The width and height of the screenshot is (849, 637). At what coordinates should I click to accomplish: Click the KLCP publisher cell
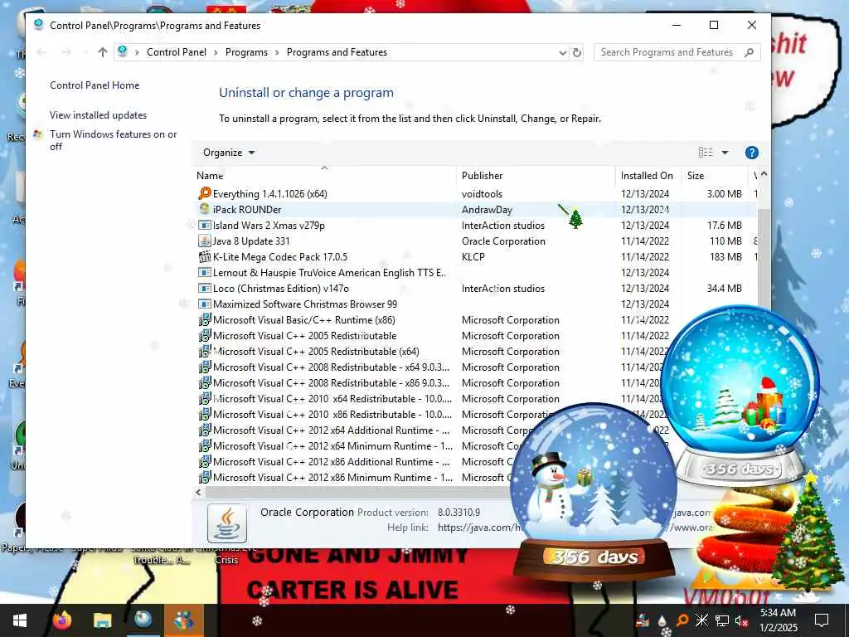[x=473, y=256]
